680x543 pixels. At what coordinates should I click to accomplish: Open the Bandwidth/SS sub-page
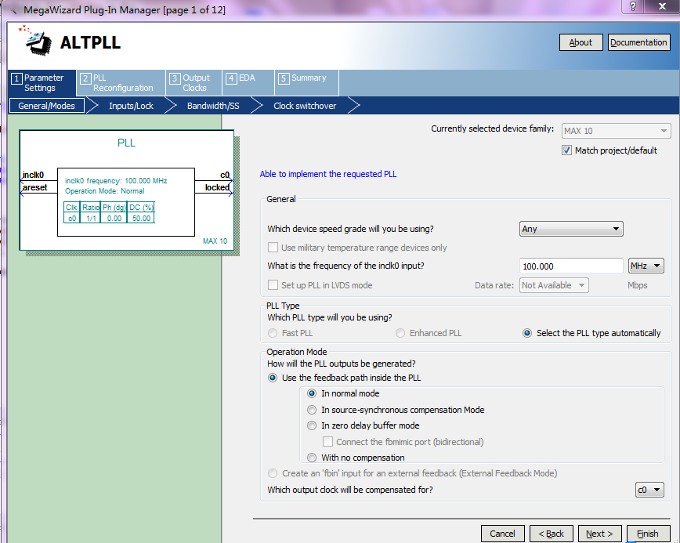(213, 106)
